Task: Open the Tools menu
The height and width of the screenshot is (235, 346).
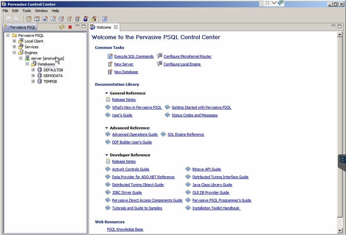Action: coord(26,11)
